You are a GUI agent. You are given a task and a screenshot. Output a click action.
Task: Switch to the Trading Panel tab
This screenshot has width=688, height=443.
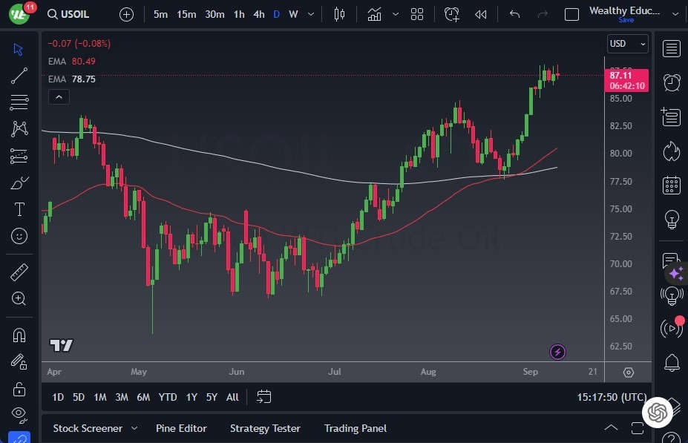tap(355, 428)
